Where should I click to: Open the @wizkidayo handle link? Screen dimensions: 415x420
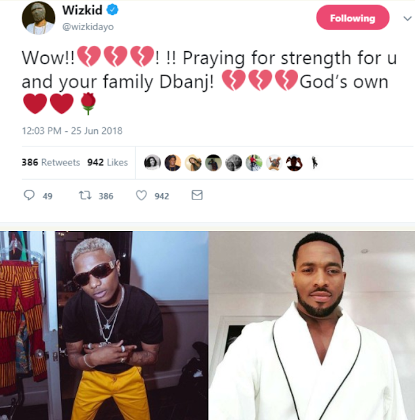point(88,27)
